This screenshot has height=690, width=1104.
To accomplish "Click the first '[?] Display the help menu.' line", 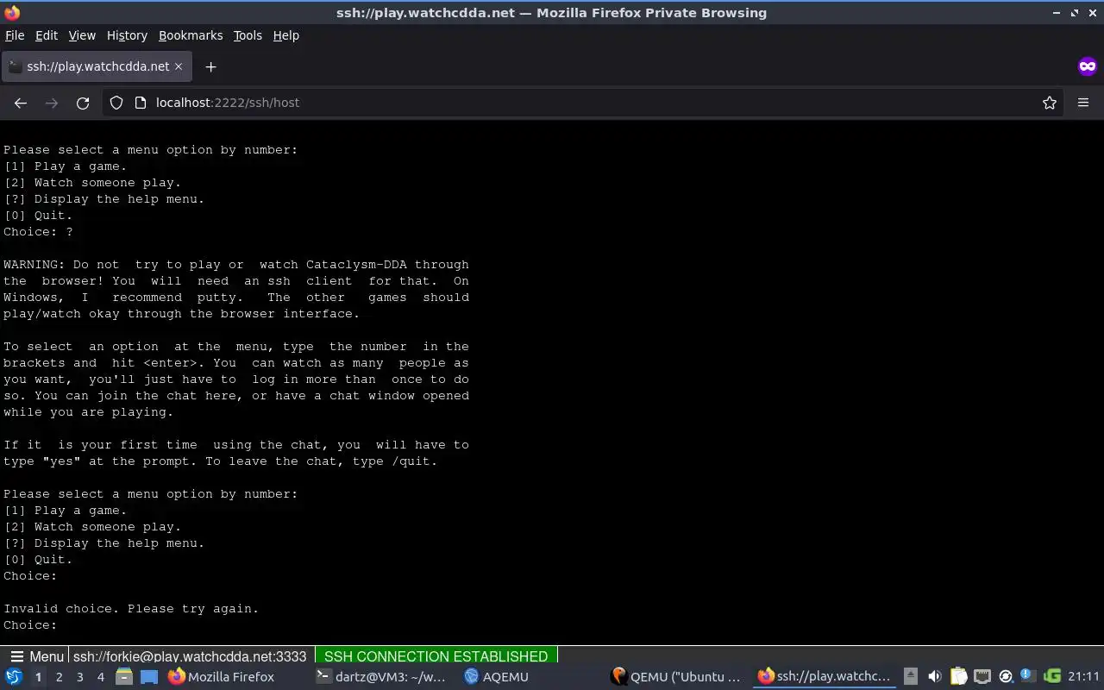I will tap(104, 199).
